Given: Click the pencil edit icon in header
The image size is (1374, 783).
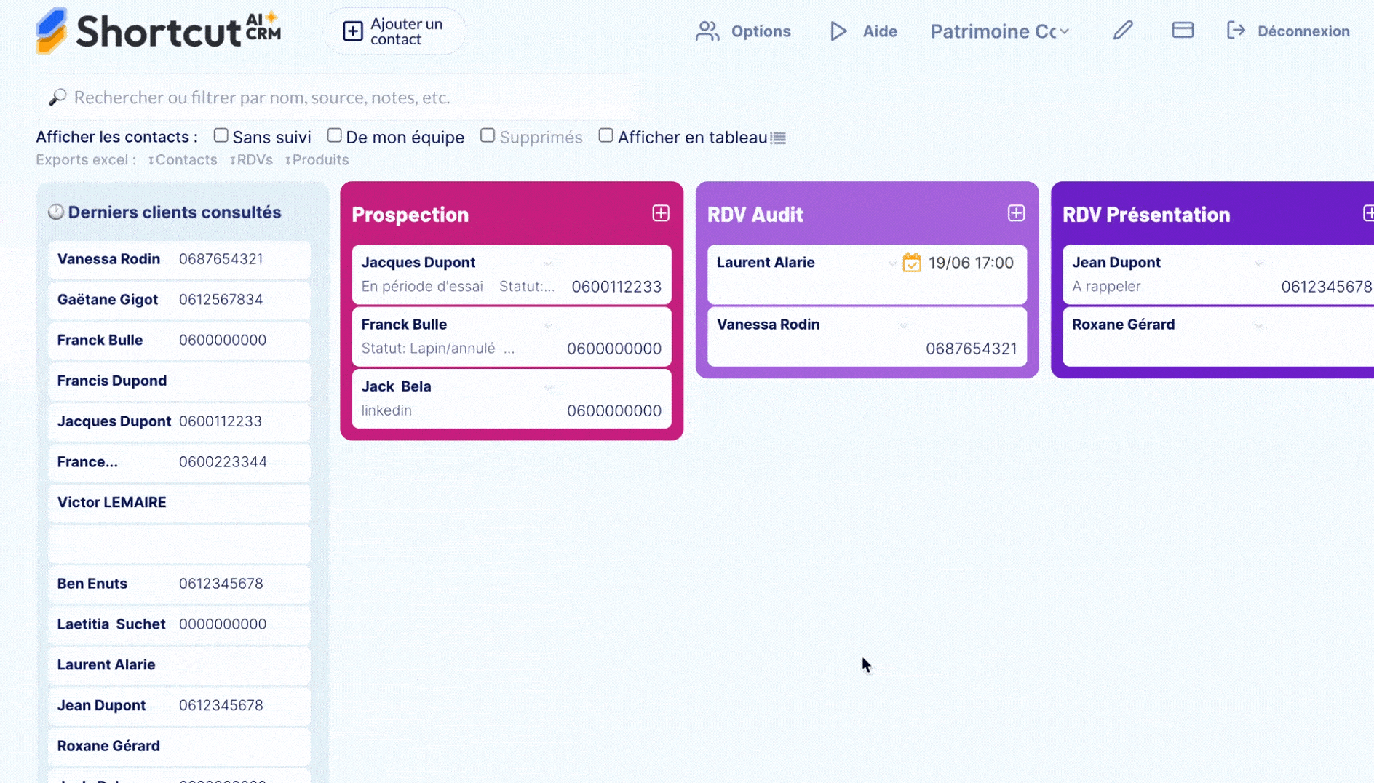Looking at the screenshot, I should click(x=1123, y=31).
